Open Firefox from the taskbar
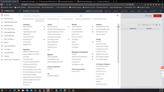Screen dimensions: 164x92 tap(48, 90)
